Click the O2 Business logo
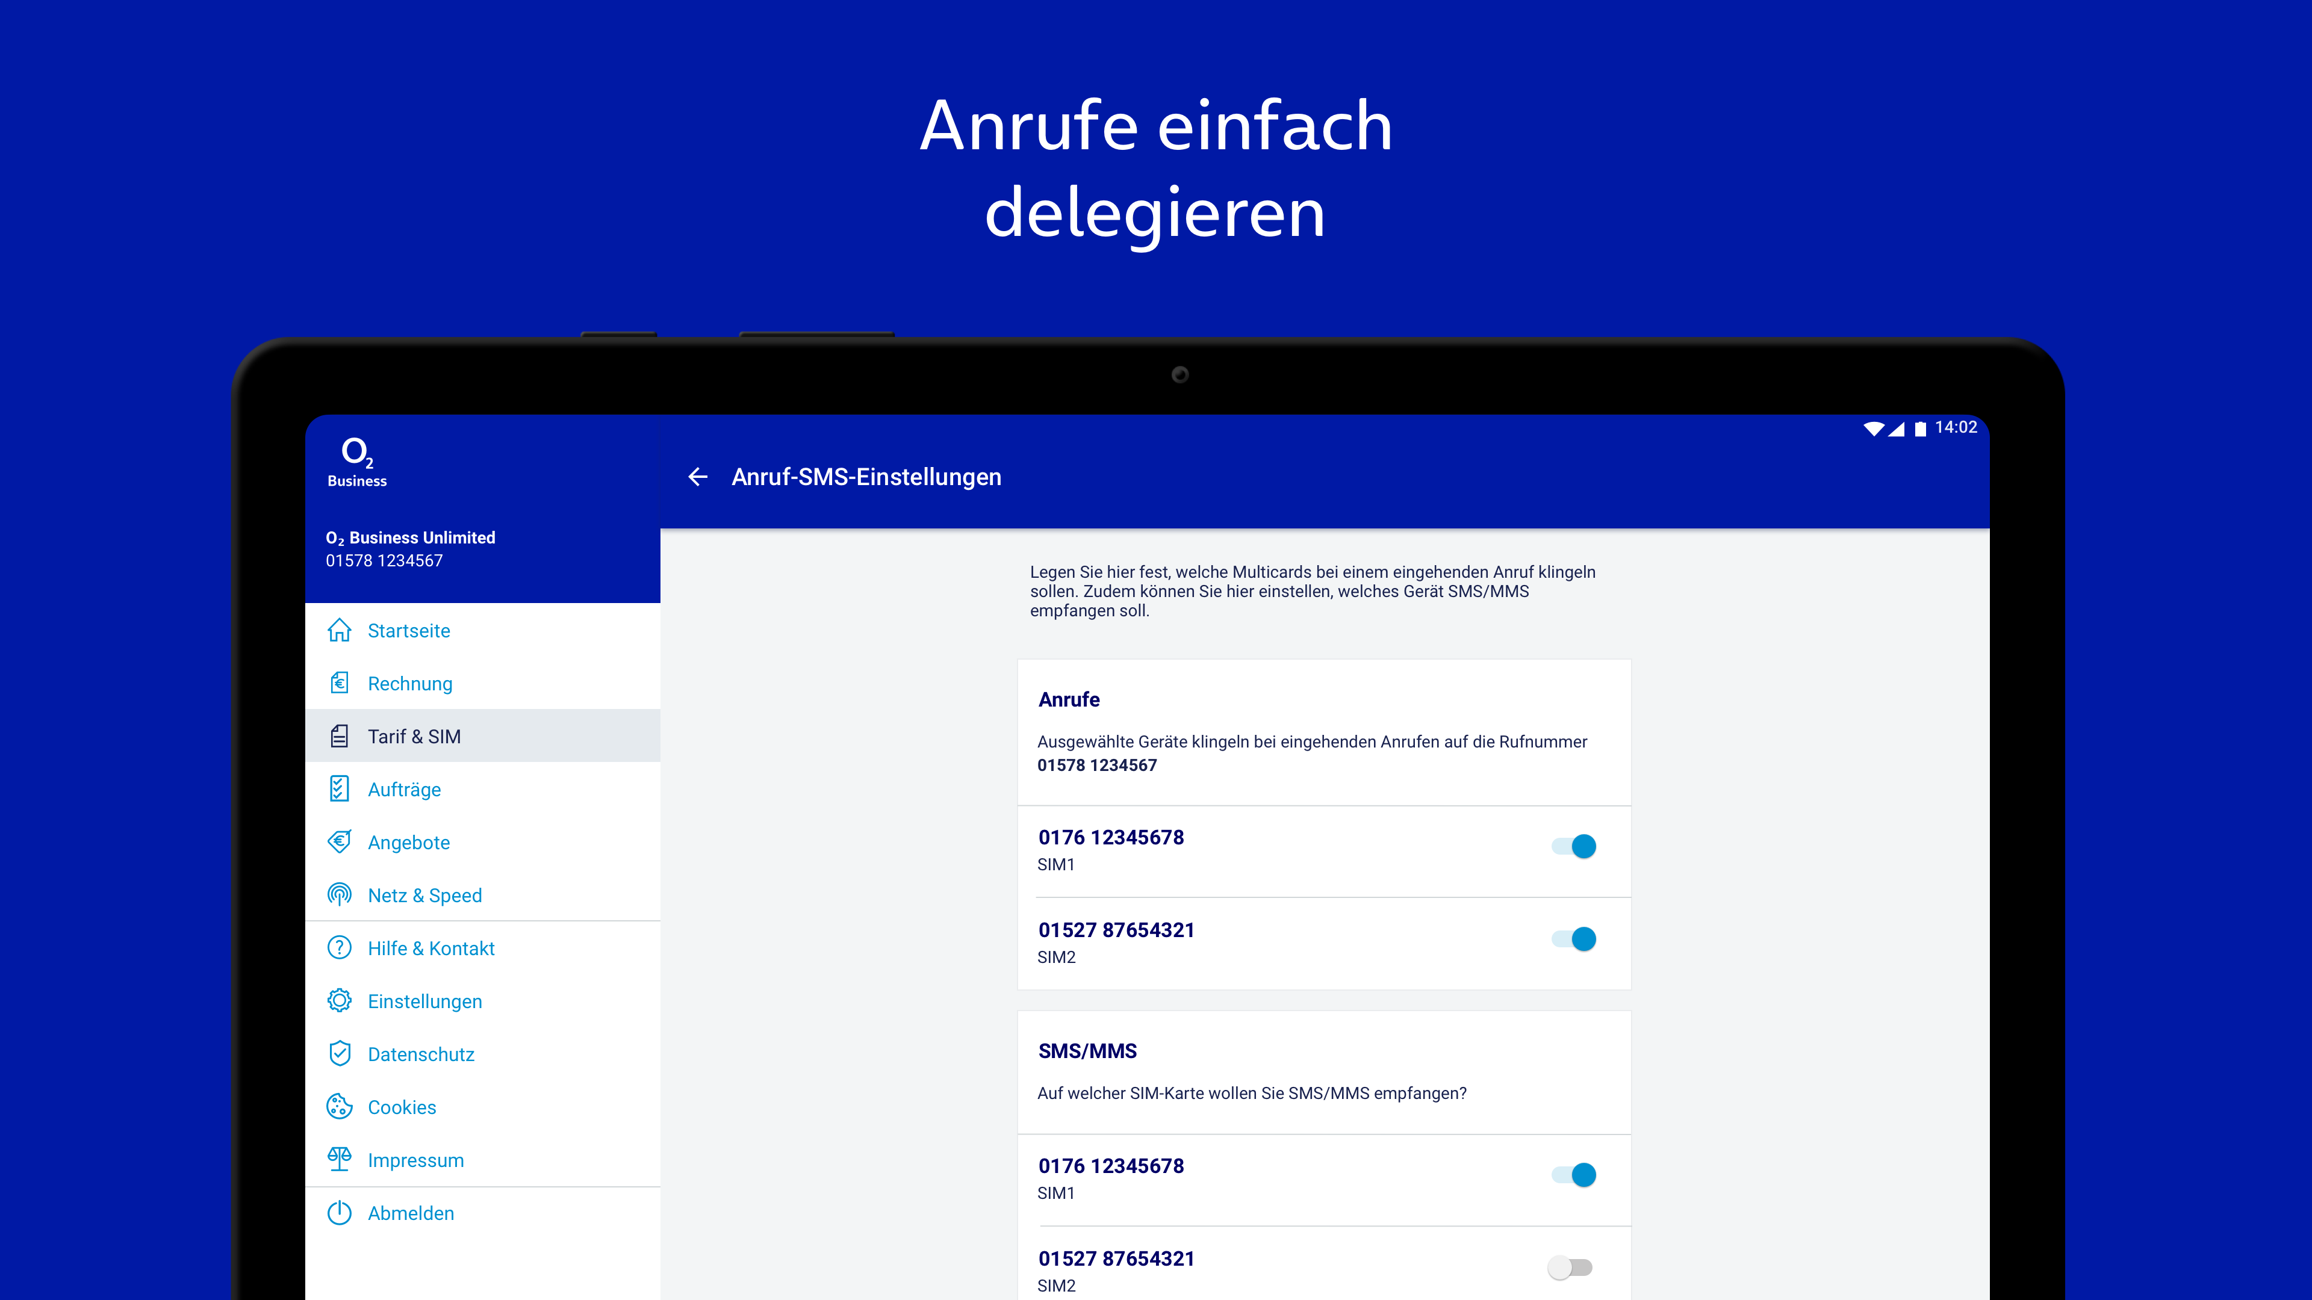 pos(357,462)
